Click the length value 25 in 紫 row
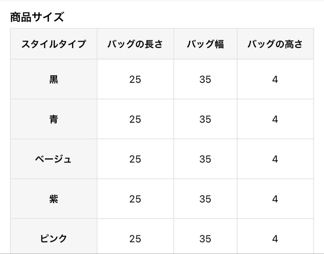The width and height of the screenshot is (324, 254). [x=135, y=199]
